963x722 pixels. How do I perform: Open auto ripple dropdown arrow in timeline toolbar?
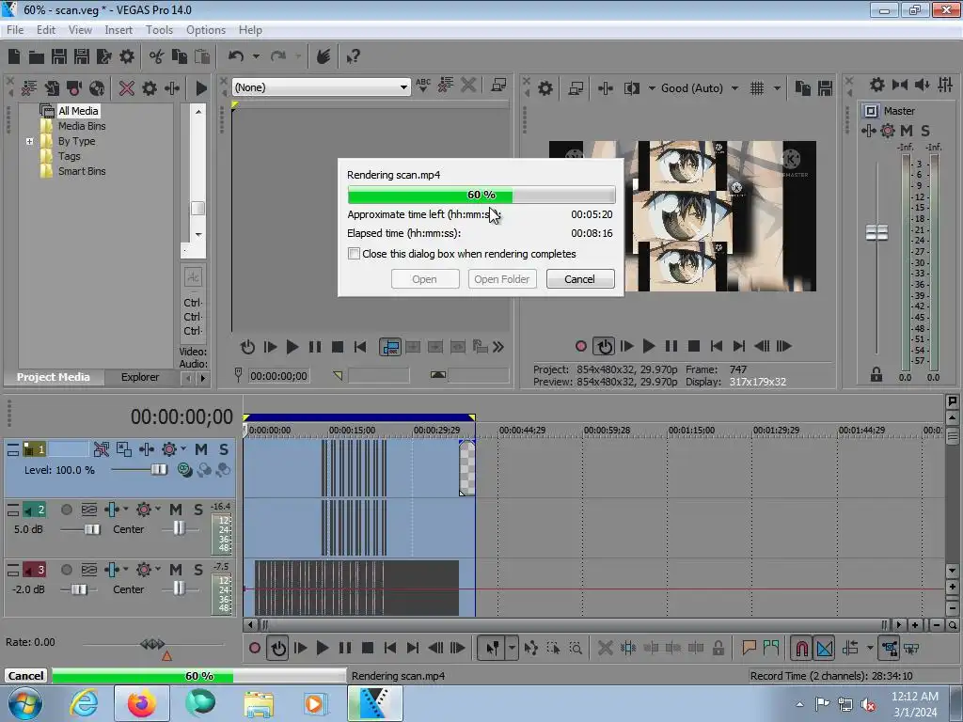(x=870, y=648)
